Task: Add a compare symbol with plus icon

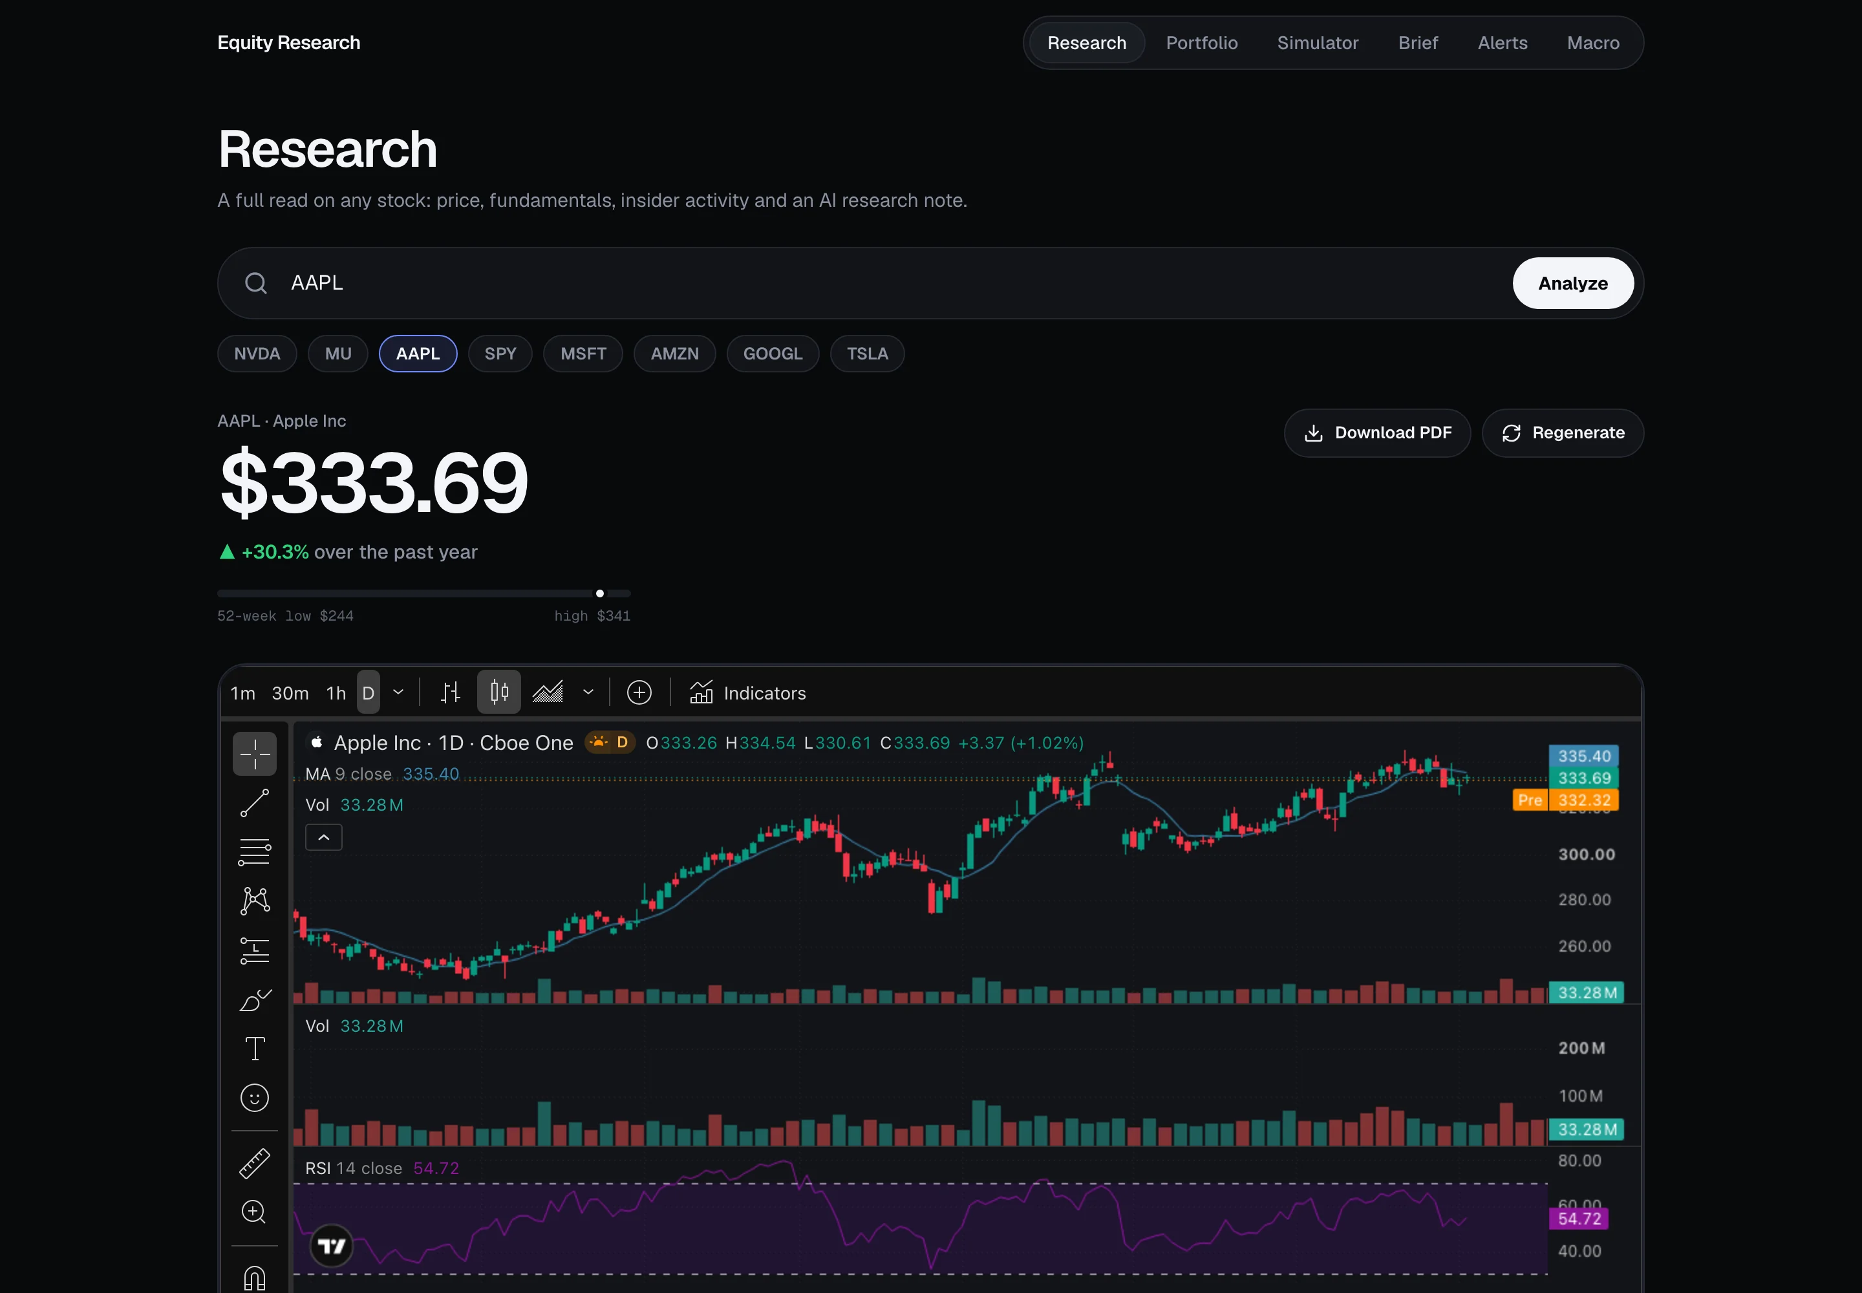Action: pyautogui.click(x=639, y=692)
